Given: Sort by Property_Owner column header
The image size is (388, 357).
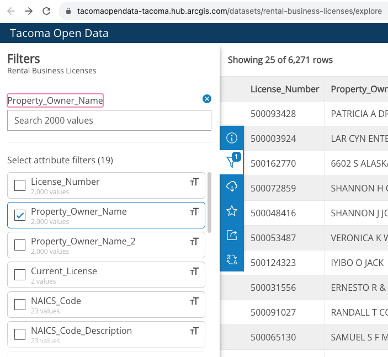Looking at the screenshot, I should (x=359, y=89).
